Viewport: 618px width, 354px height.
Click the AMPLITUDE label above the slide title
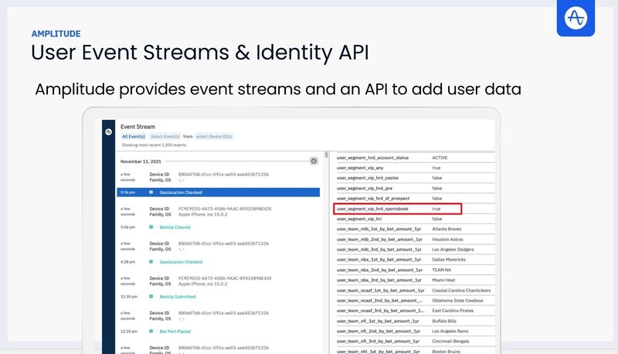tap(56, 34)
